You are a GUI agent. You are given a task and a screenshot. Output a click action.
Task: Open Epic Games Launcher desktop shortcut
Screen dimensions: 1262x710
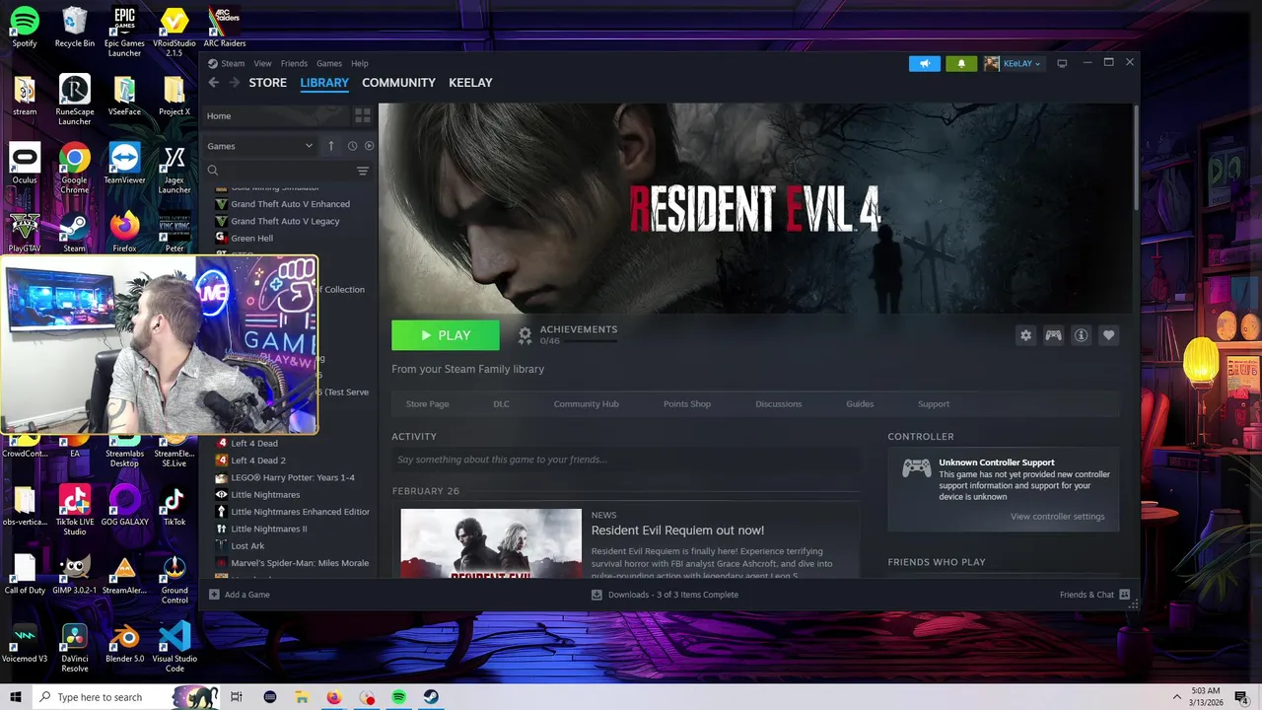[x=124, y=32]
